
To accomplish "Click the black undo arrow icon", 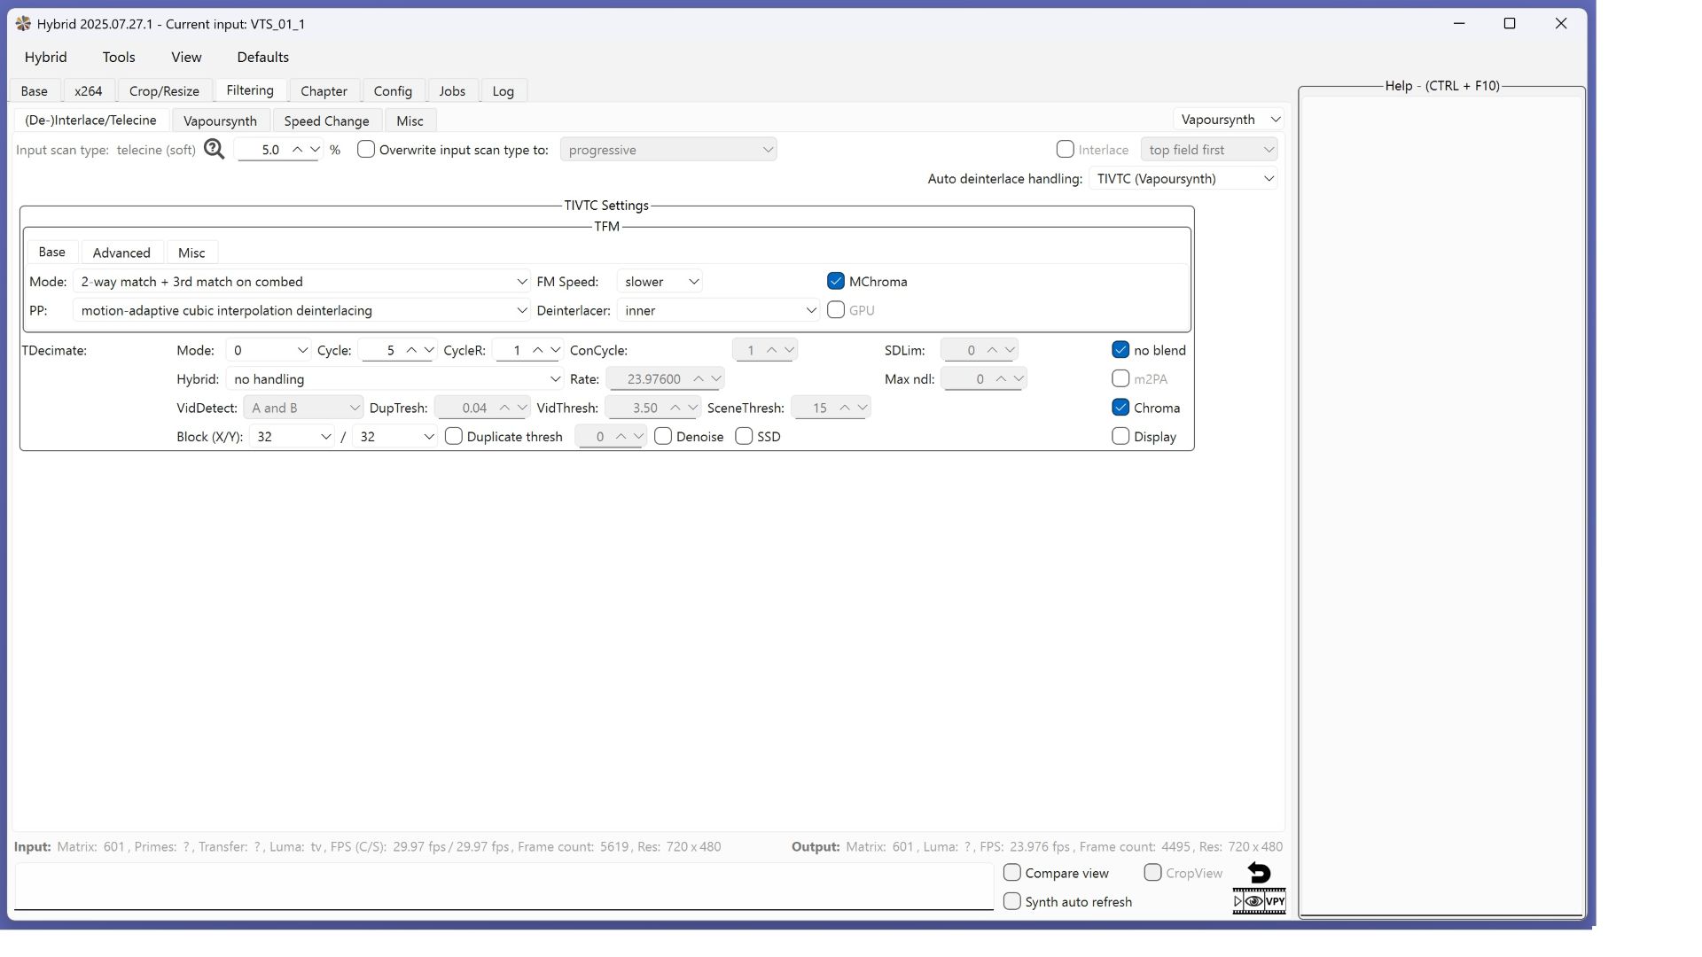I will 1259,873.
